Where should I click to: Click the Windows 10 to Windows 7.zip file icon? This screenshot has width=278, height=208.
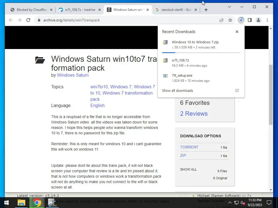pyautogui.click(x=165, y=42)
